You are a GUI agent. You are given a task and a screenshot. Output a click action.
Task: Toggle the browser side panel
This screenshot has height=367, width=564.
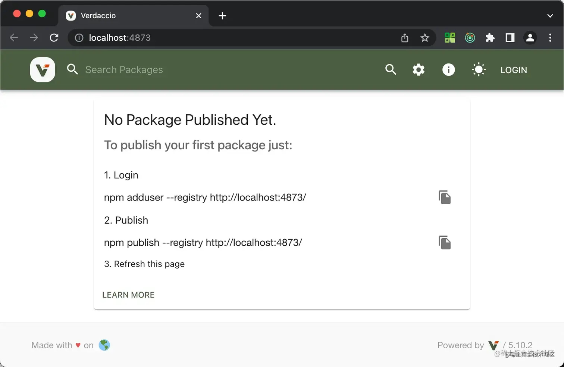click(510, 38)
